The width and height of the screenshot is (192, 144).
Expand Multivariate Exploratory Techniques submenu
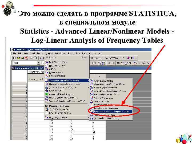coord(88,84)
